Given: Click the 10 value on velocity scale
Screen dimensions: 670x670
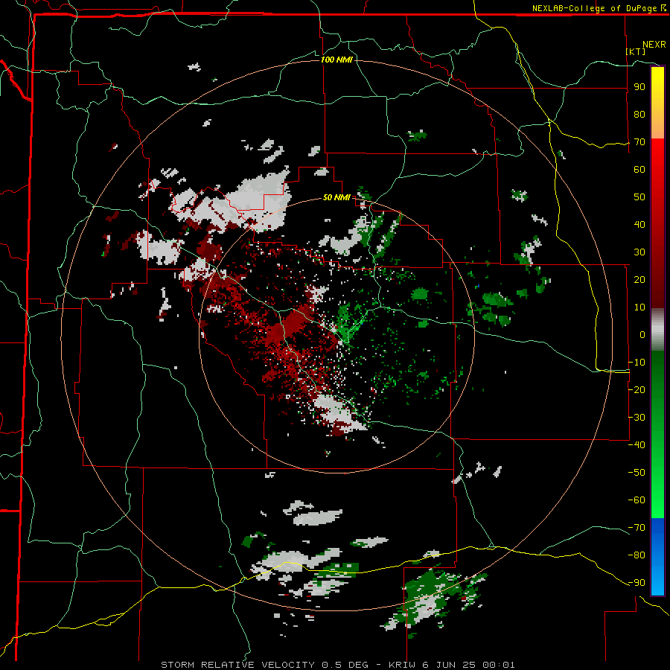Looking at the screenshot, I should click(639, 307).
